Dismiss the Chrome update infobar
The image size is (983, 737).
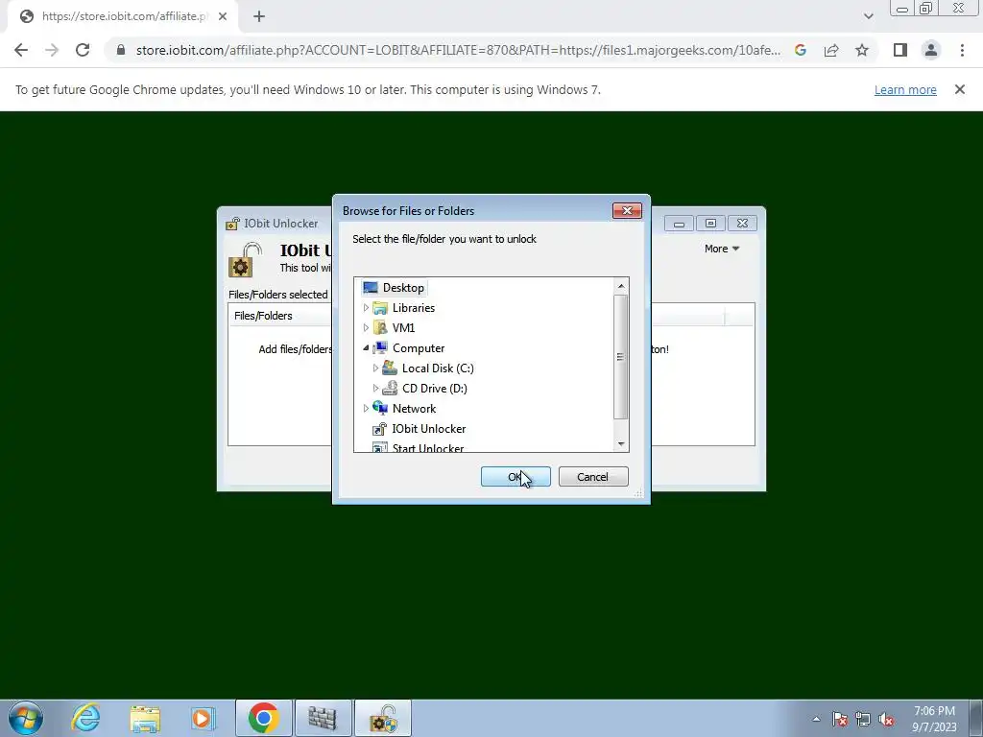coord(960,89)
